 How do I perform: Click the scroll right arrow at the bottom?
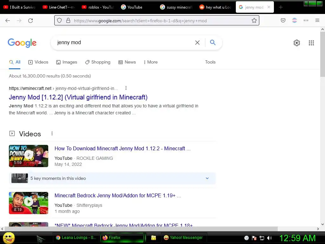click(x=318, y=229)
